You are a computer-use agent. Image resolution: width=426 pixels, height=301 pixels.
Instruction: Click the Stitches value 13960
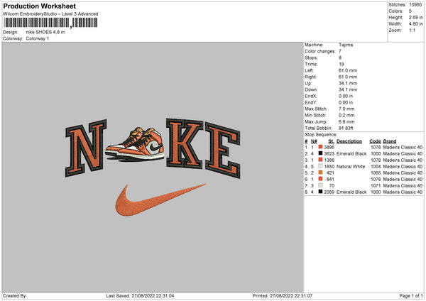click(x=415, y=5)
